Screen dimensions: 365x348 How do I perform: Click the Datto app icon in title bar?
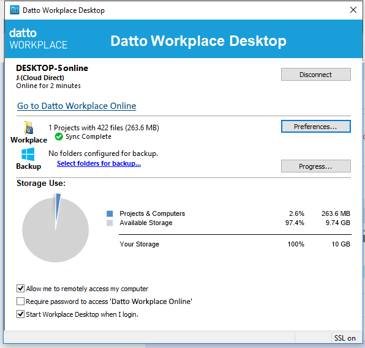pyautogui.click(x=15, y=10)
